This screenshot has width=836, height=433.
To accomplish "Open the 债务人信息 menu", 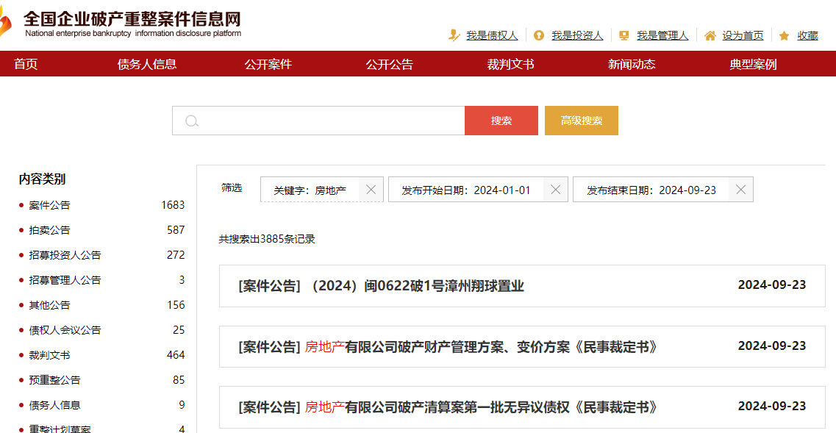I will pos(147,64).
